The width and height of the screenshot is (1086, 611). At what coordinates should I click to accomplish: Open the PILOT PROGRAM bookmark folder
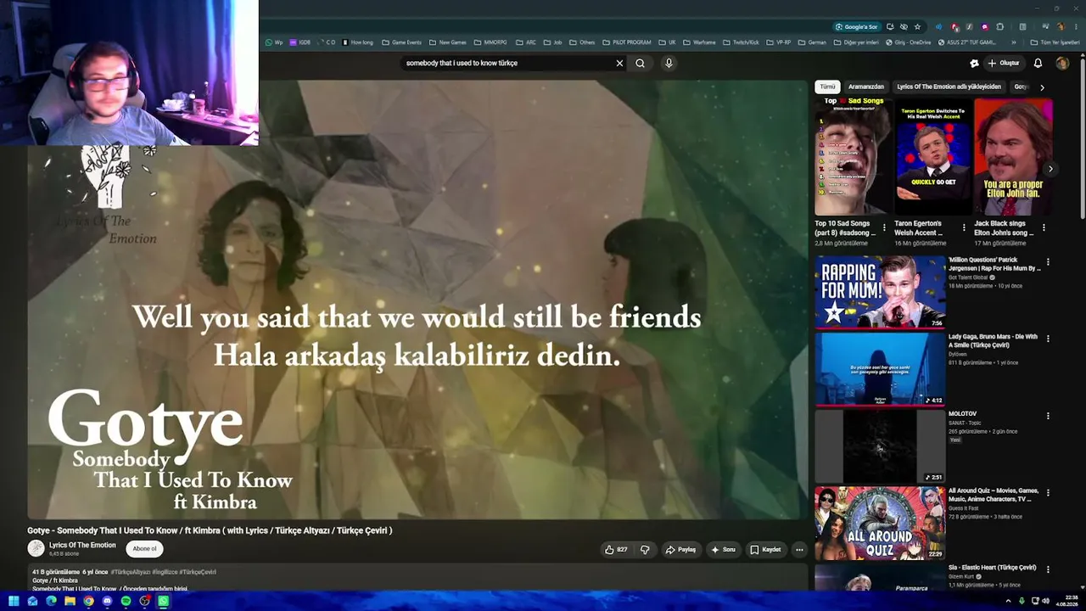pyautogui.click(x=627, y=42)
